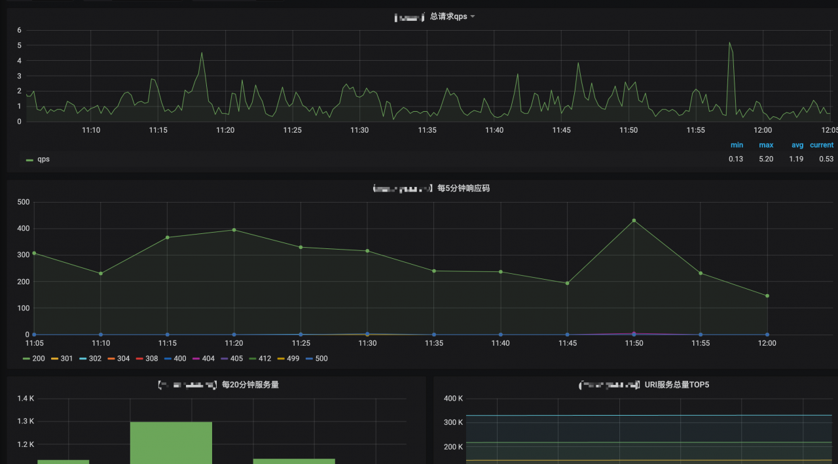Toggle the 404 response code series label

[208, 359]
